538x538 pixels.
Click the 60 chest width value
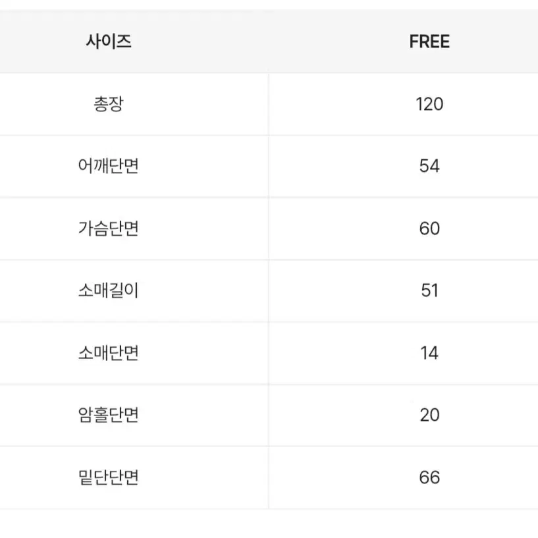pos(429,229)
